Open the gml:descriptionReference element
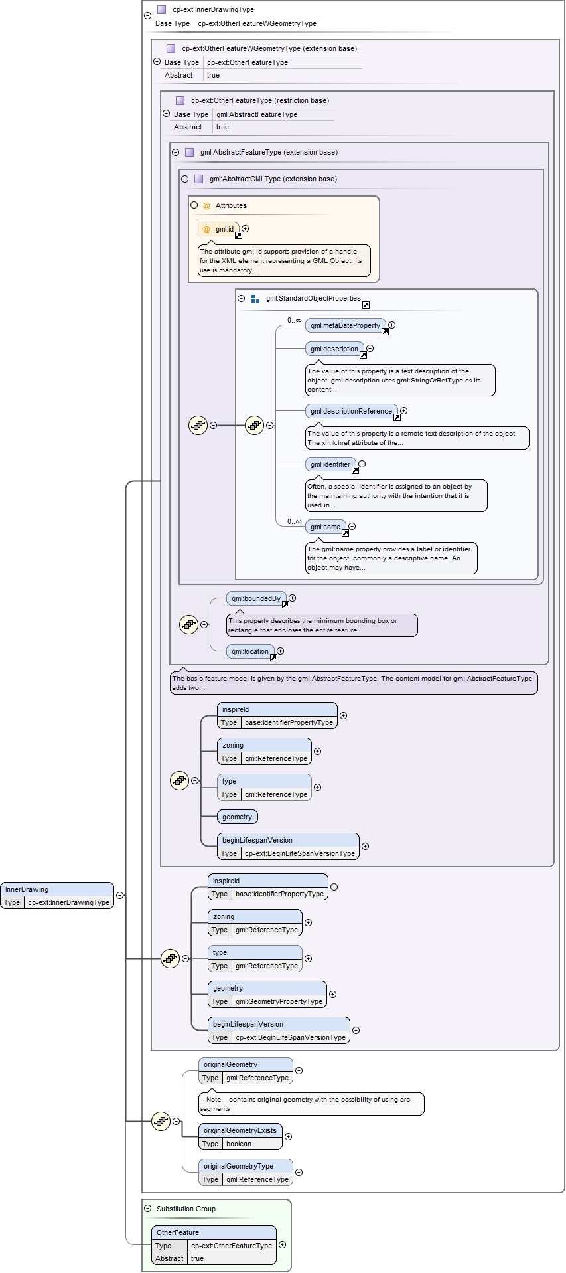 tap(352, 411)
